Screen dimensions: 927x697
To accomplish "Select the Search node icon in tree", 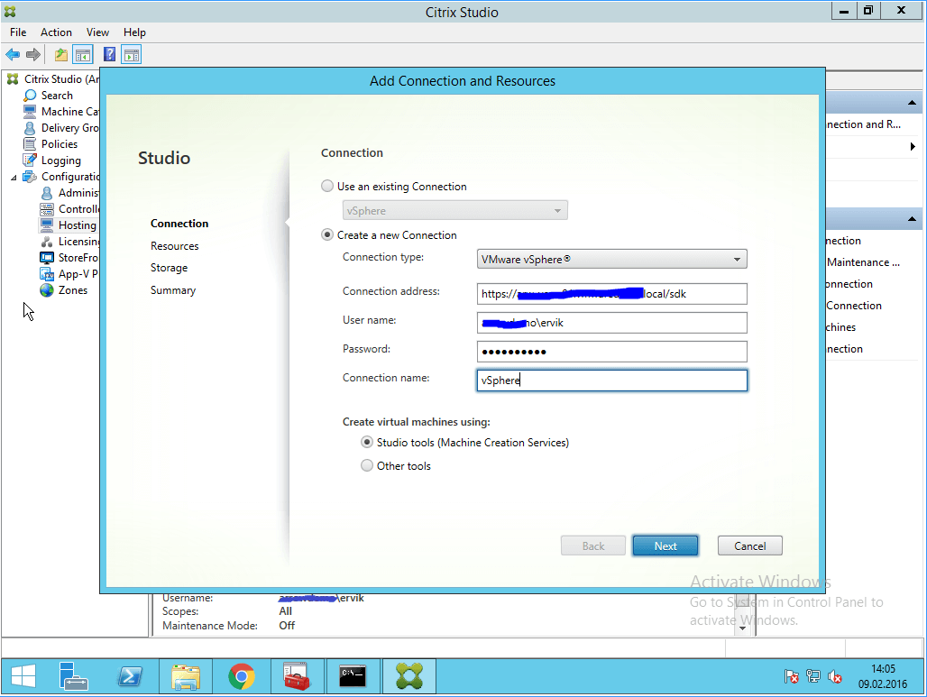I will pos(30,96).
